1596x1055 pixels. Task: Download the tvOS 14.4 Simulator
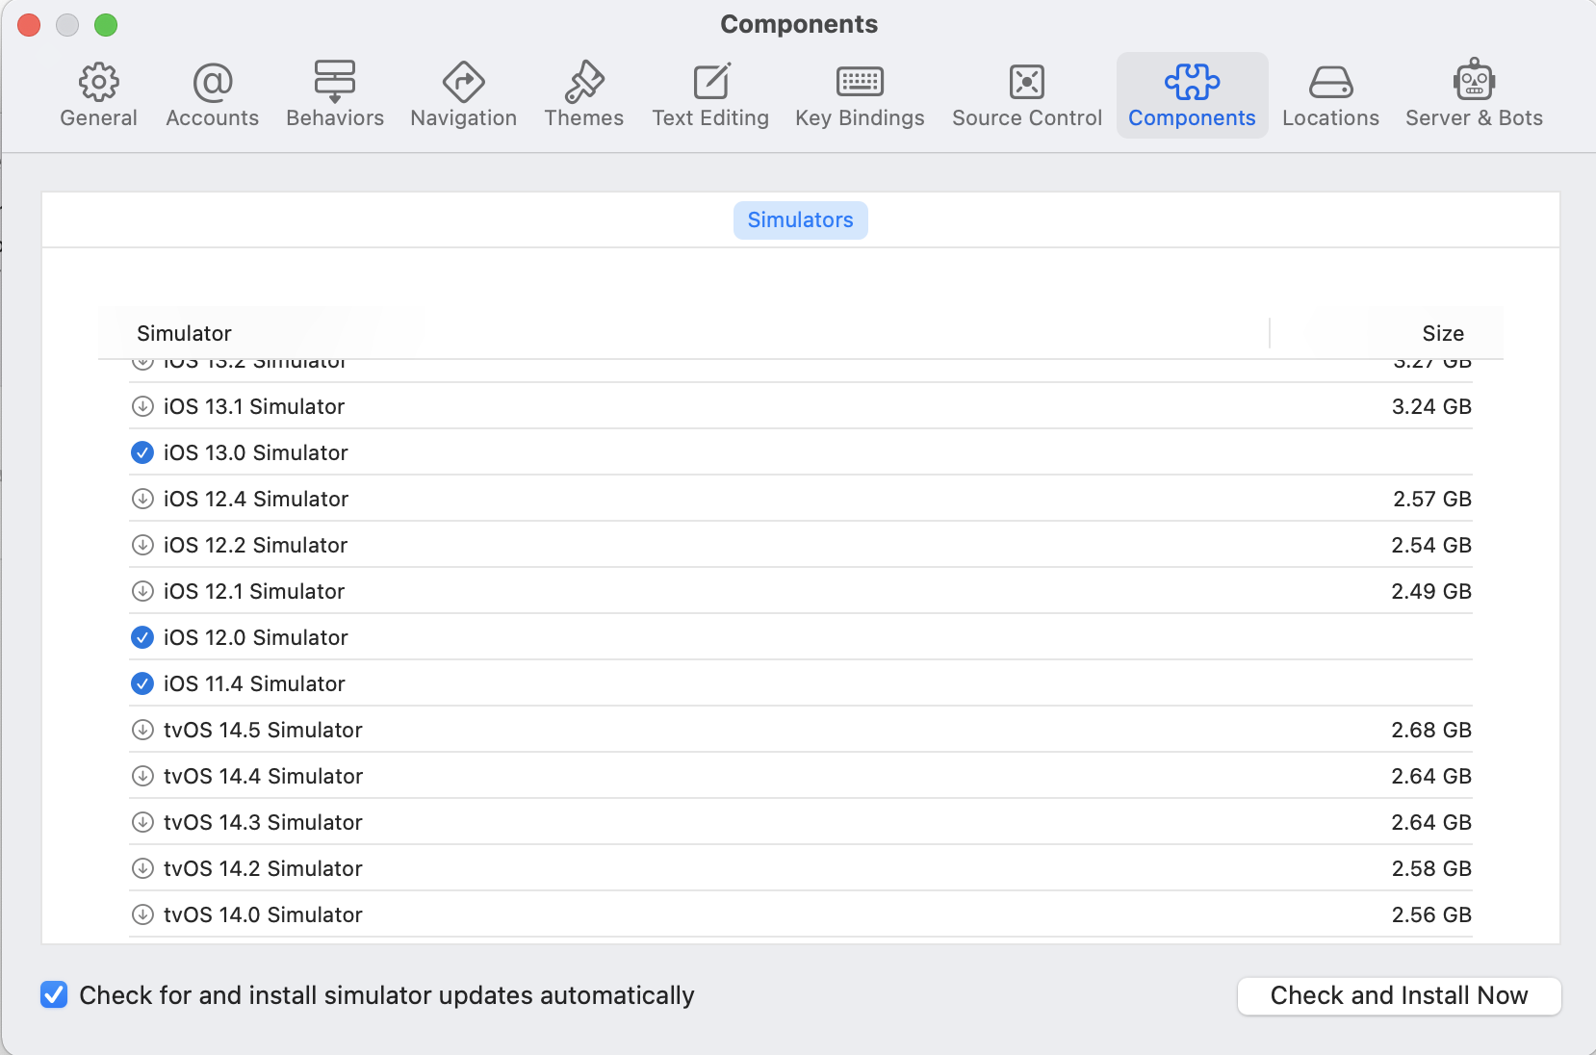click(x=142, y=776)
